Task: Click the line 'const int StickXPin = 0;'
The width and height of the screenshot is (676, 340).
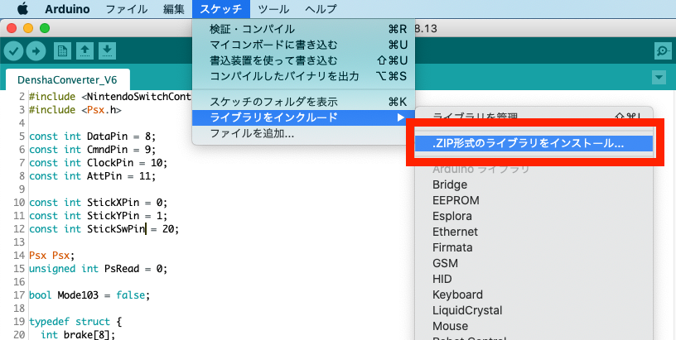Action: click(x=98, y=203)
